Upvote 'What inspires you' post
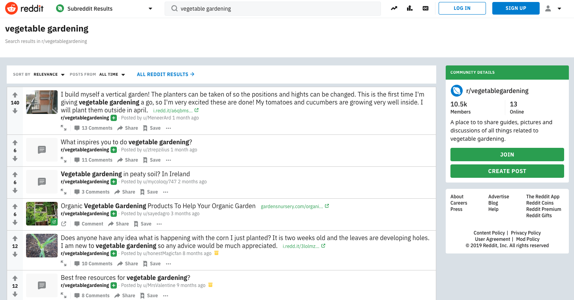 click(x=15, y=143)
